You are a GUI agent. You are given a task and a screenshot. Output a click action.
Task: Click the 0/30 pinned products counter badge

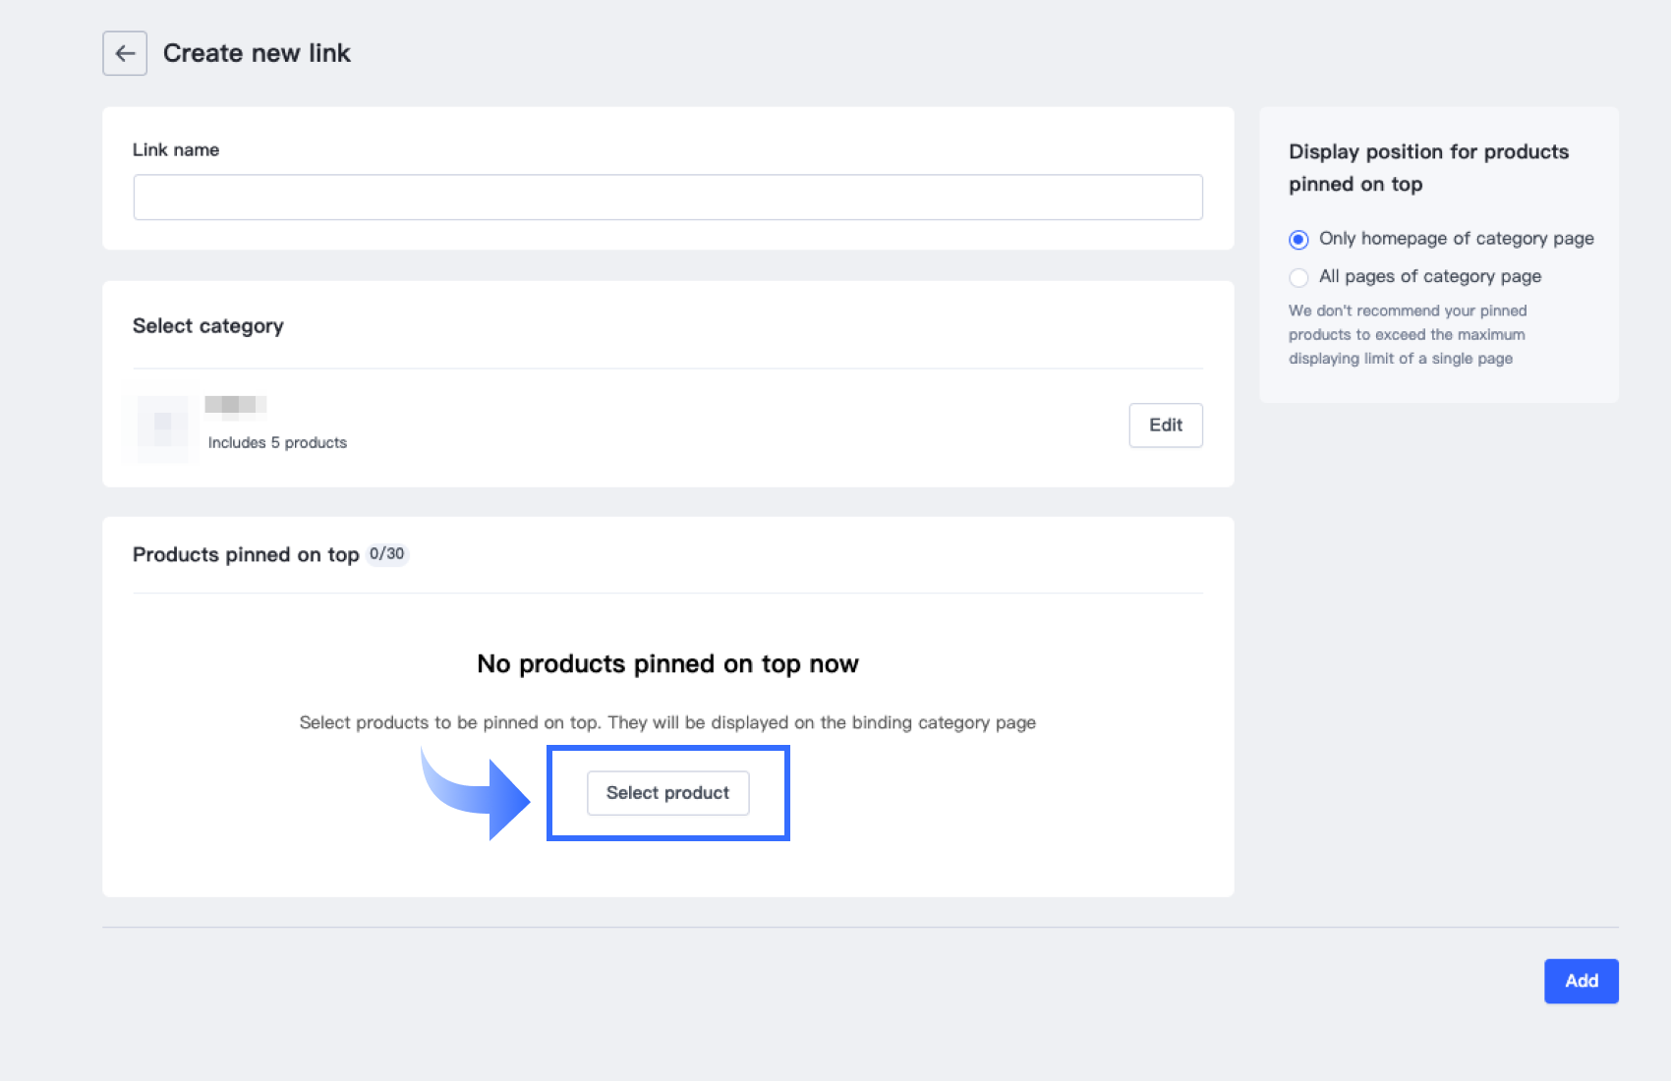pyautogui.click(x=387, y=554)
